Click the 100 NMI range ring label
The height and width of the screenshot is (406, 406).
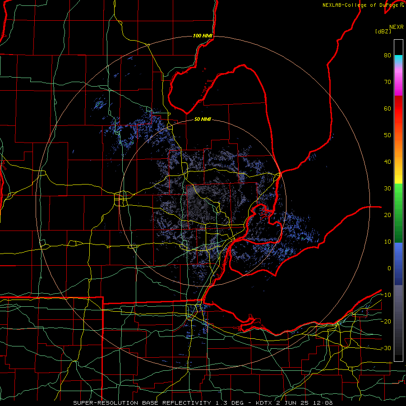[x=203, y=36]
